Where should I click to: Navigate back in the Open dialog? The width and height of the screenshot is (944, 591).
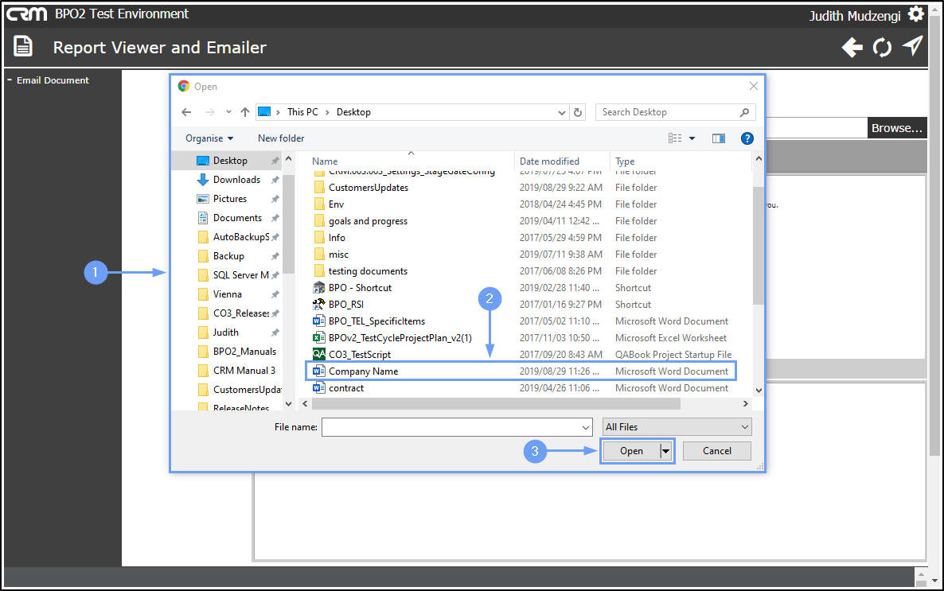[186, 112]
